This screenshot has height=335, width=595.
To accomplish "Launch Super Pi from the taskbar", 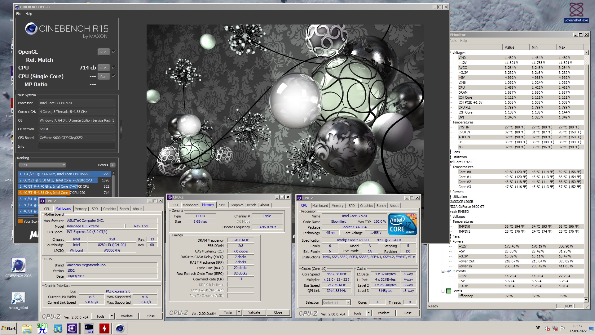I will (x=42, y=328).
